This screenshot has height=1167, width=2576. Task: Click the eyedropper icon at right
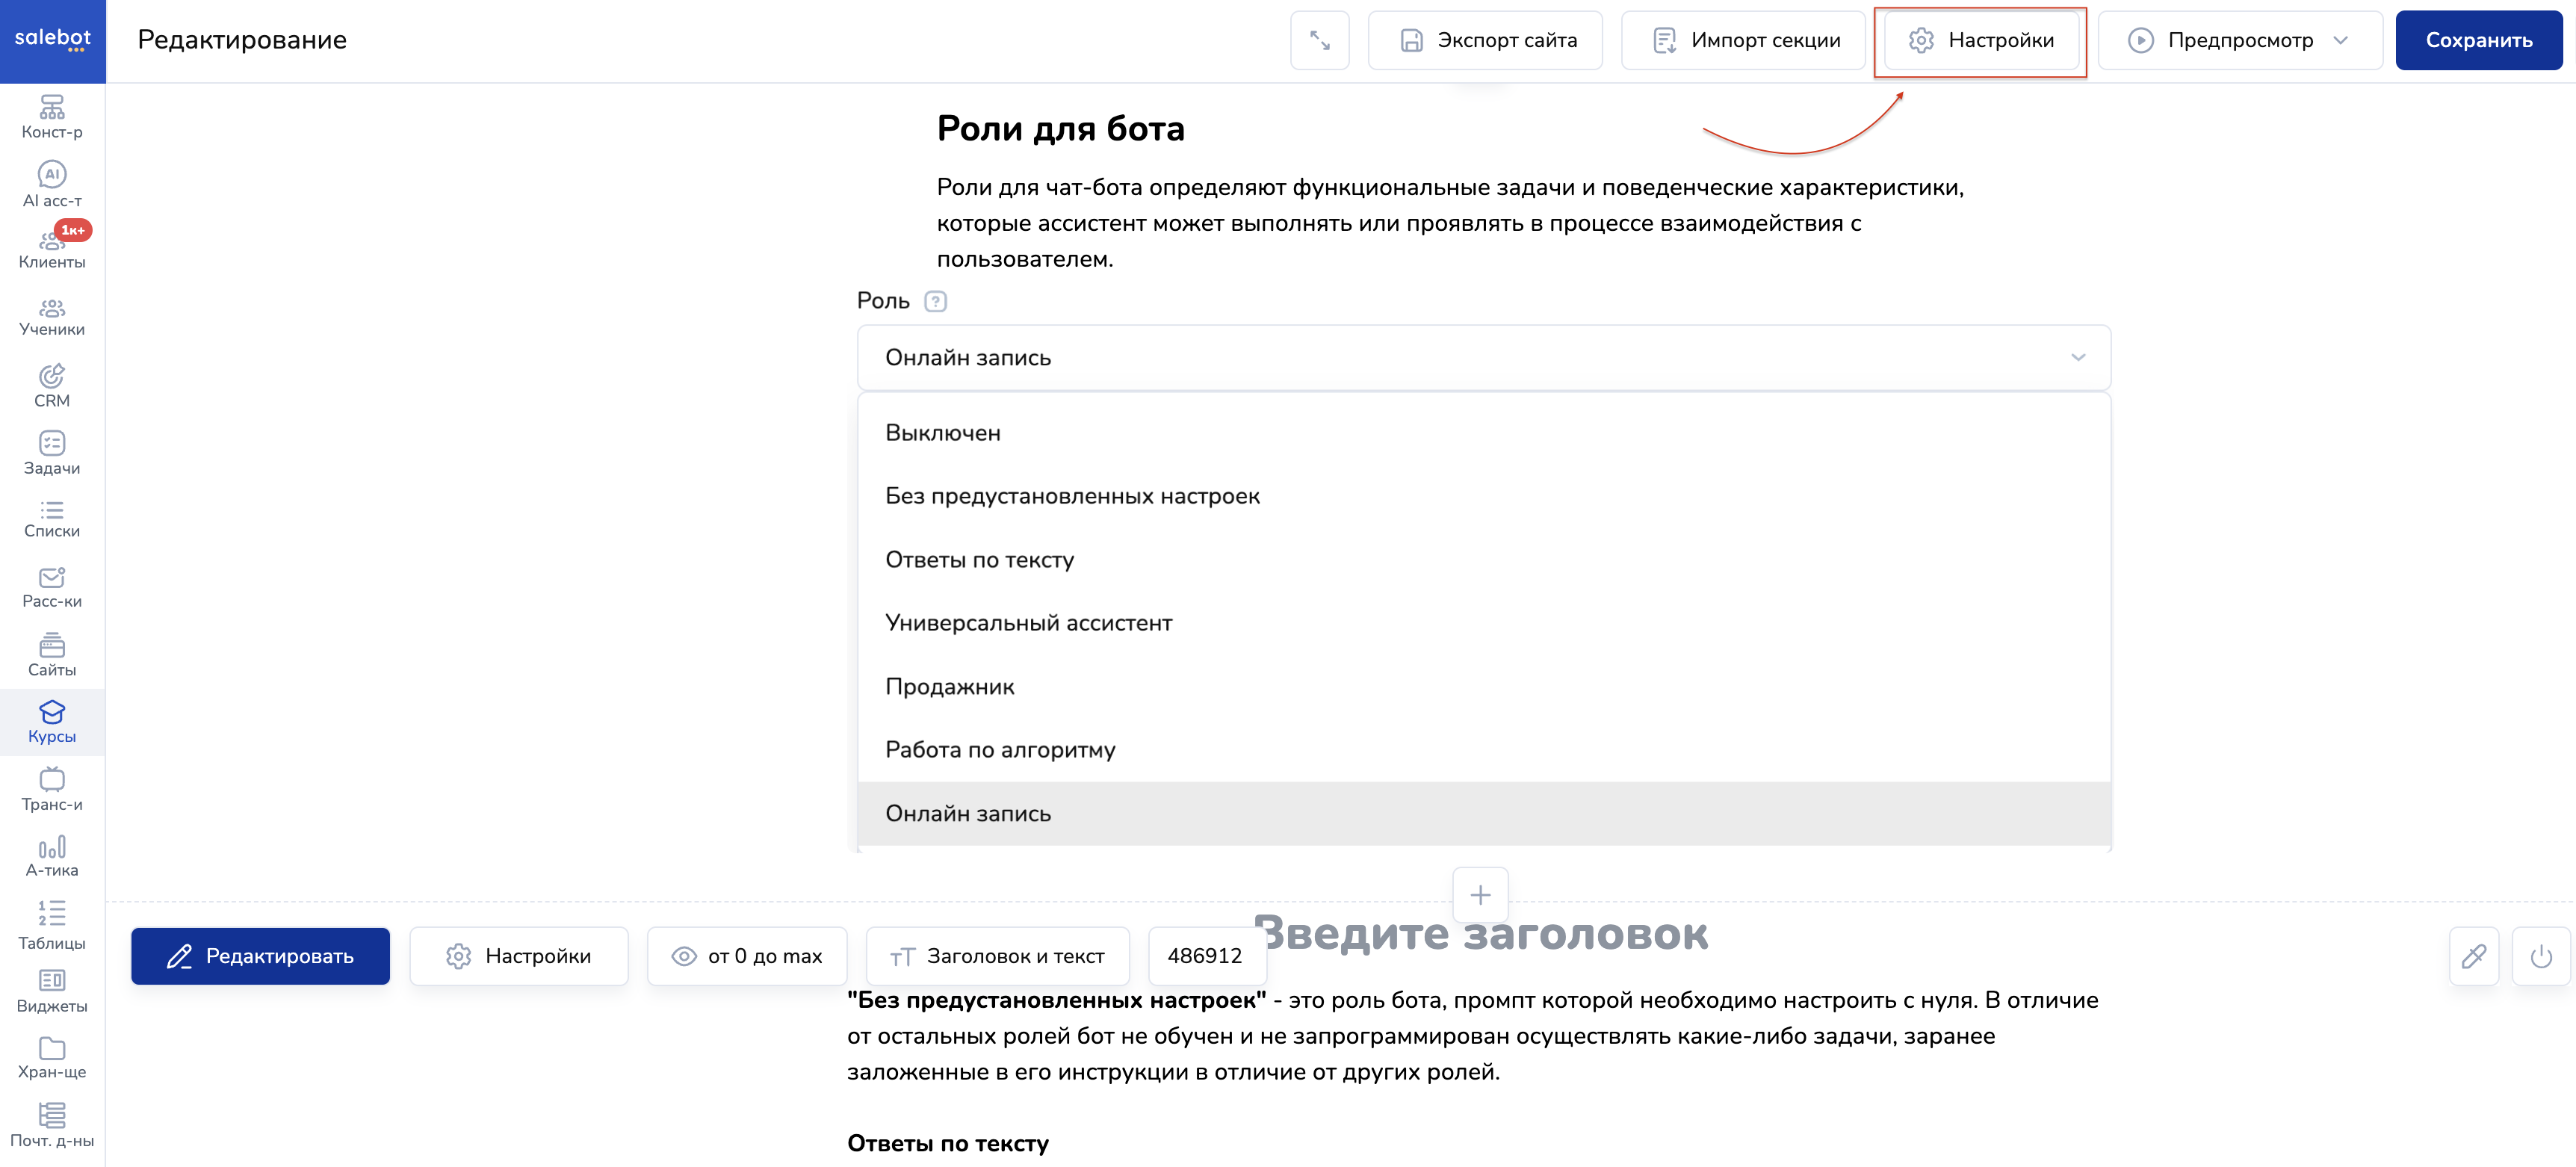[x=2473, y=956]
